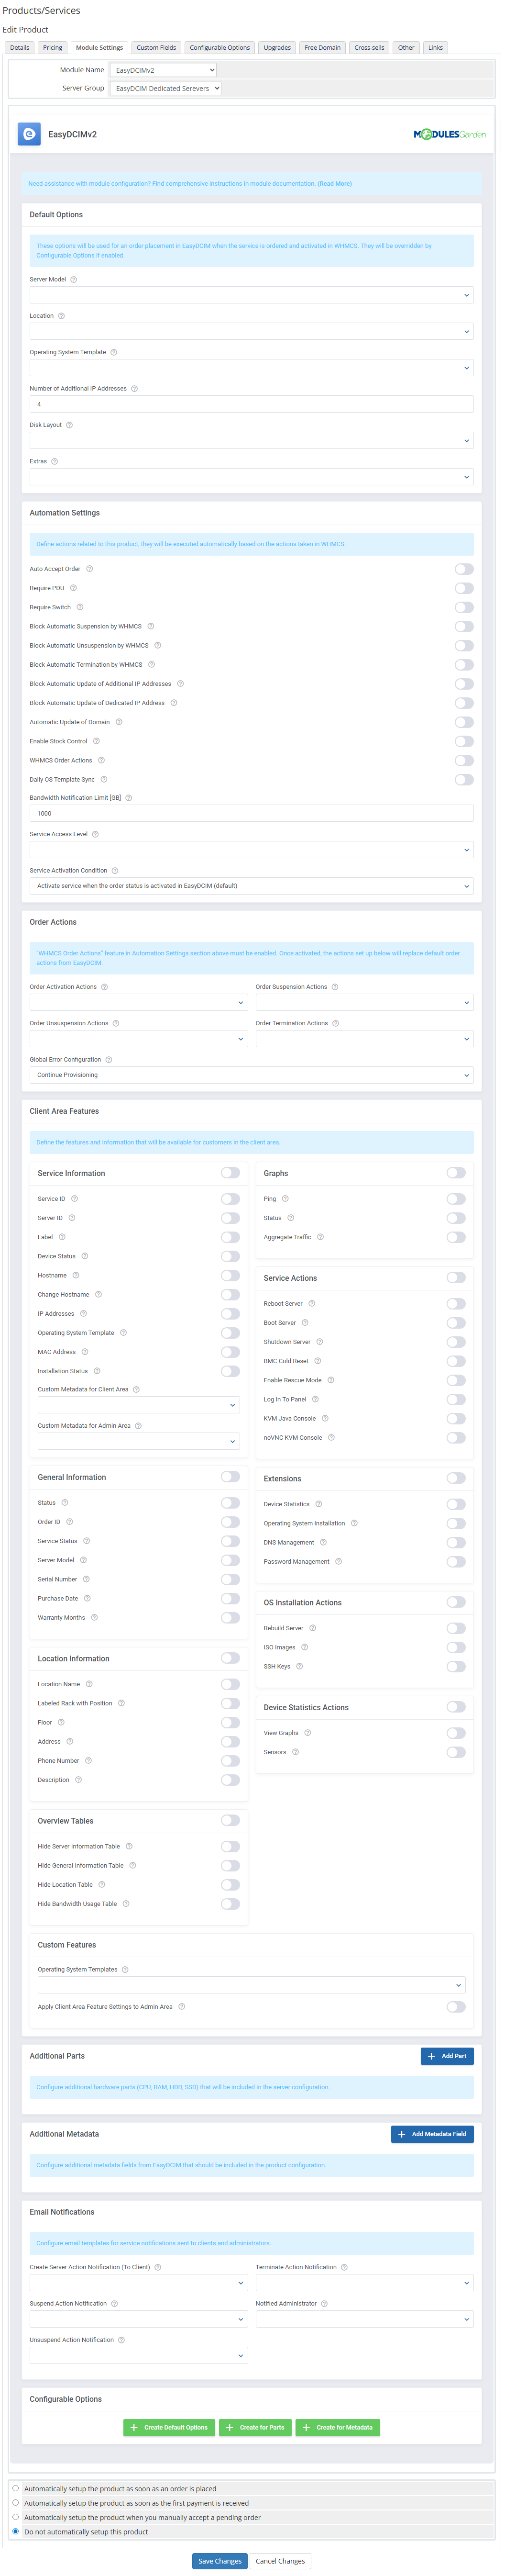The height and width of the screenshot is (2576, 505).
Task: Click help icon beside Require PDU
Action: 73,588
